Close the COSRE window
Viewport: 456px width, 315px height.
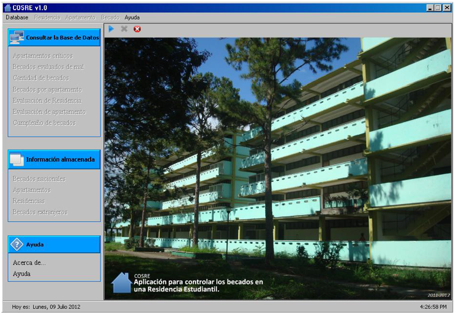coord(447,8)
